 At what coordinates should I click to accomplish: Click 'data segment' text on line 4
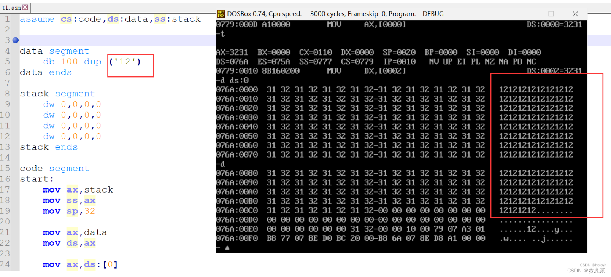54,51
